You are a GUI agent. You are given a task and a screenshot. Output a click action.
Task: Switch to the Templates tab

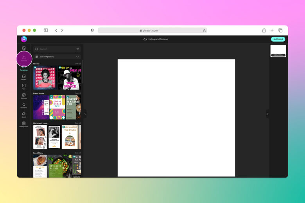pyautogui.click(x=24, y=68)
